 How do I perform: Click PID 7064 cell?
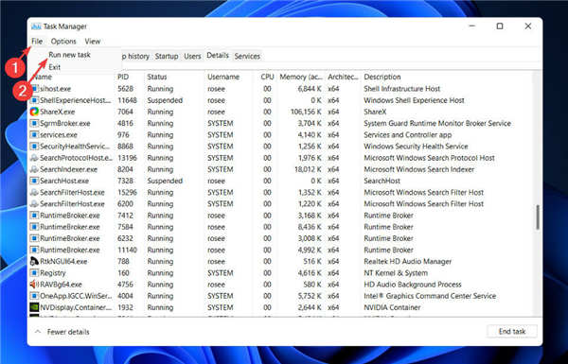point(125,112)
